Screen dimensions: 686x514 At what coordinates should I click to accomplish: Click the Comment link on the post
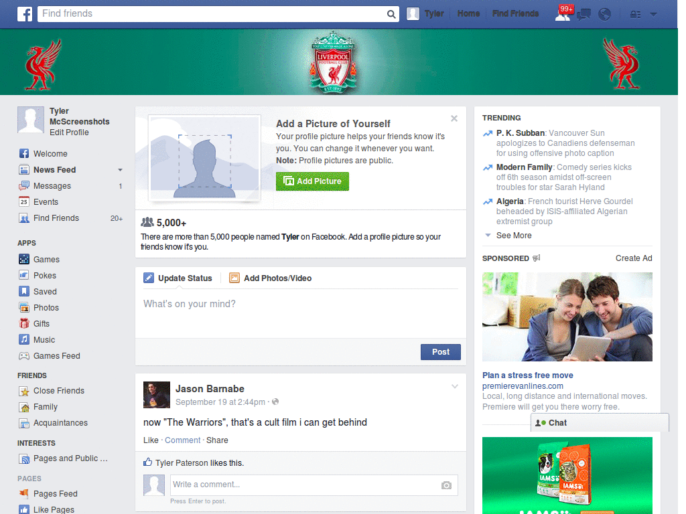click(182, 440)
